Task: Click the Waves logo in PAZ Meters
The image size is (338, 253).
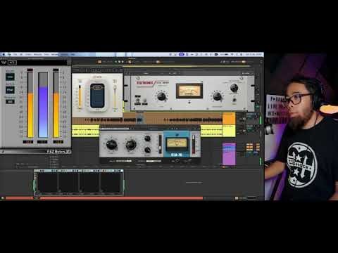Action: coord(4,63)
